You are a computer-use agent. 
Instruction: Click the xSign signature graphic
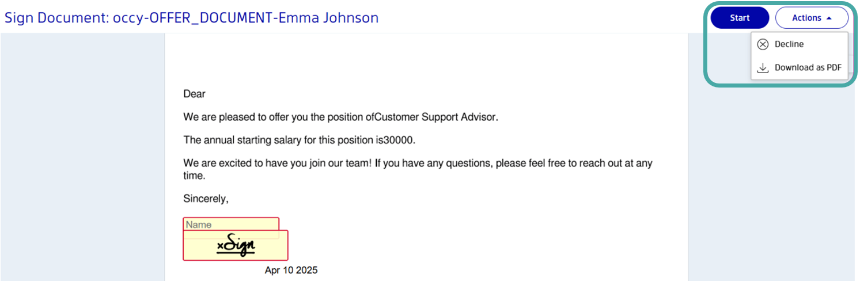coord(236,245)
